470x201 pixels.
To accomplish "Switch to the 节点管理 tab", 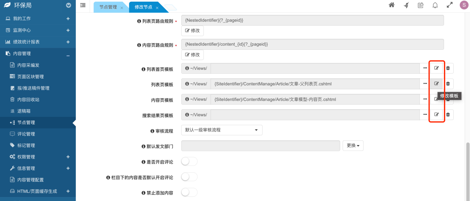I will [108, 7].
